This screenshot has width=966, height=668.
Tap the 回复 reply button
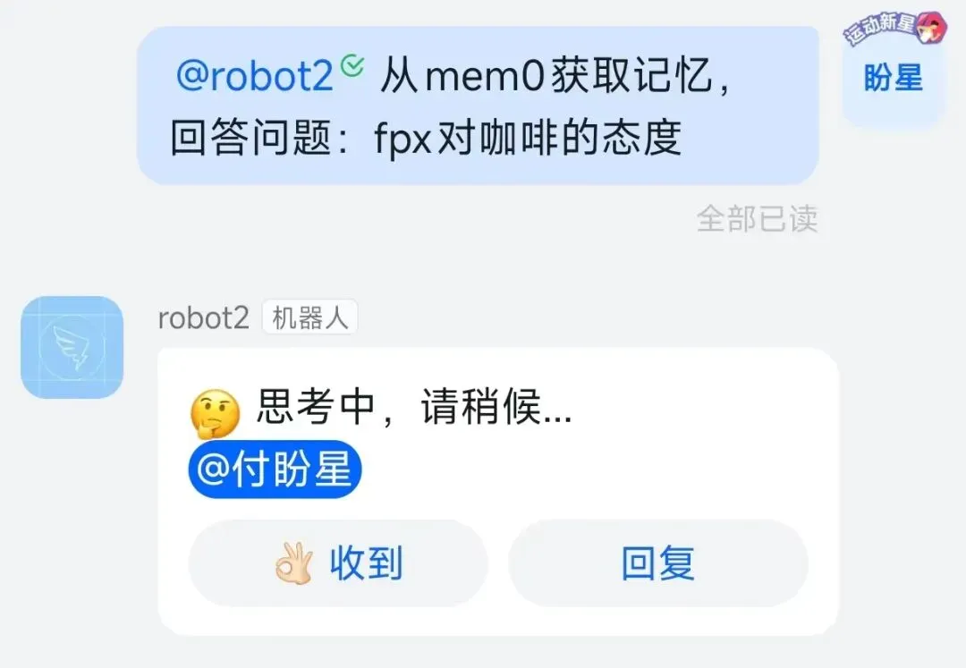click(658, 563)
